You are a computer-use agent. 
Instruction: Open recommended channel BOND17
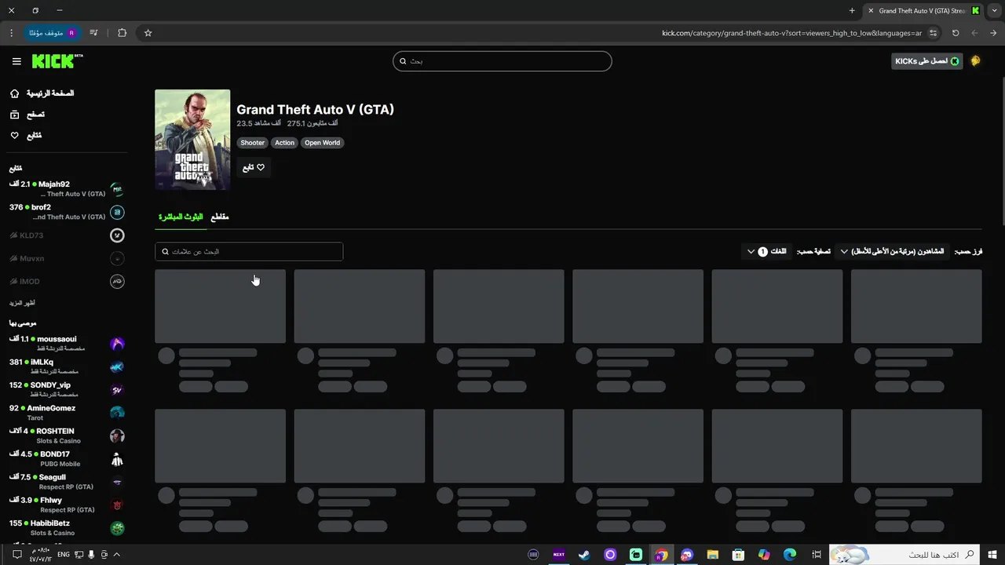(x=67, y=458)
